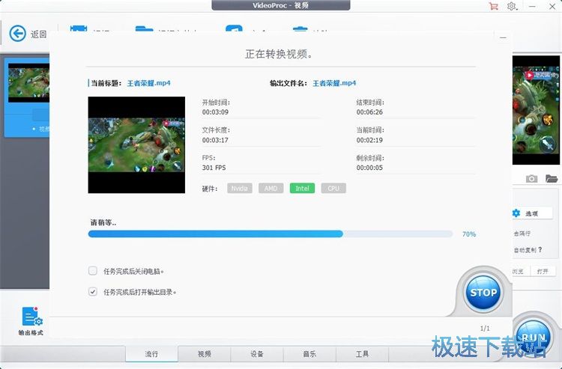Switch to the 音乐 tab
562x369 pixels.
[309, 354]
